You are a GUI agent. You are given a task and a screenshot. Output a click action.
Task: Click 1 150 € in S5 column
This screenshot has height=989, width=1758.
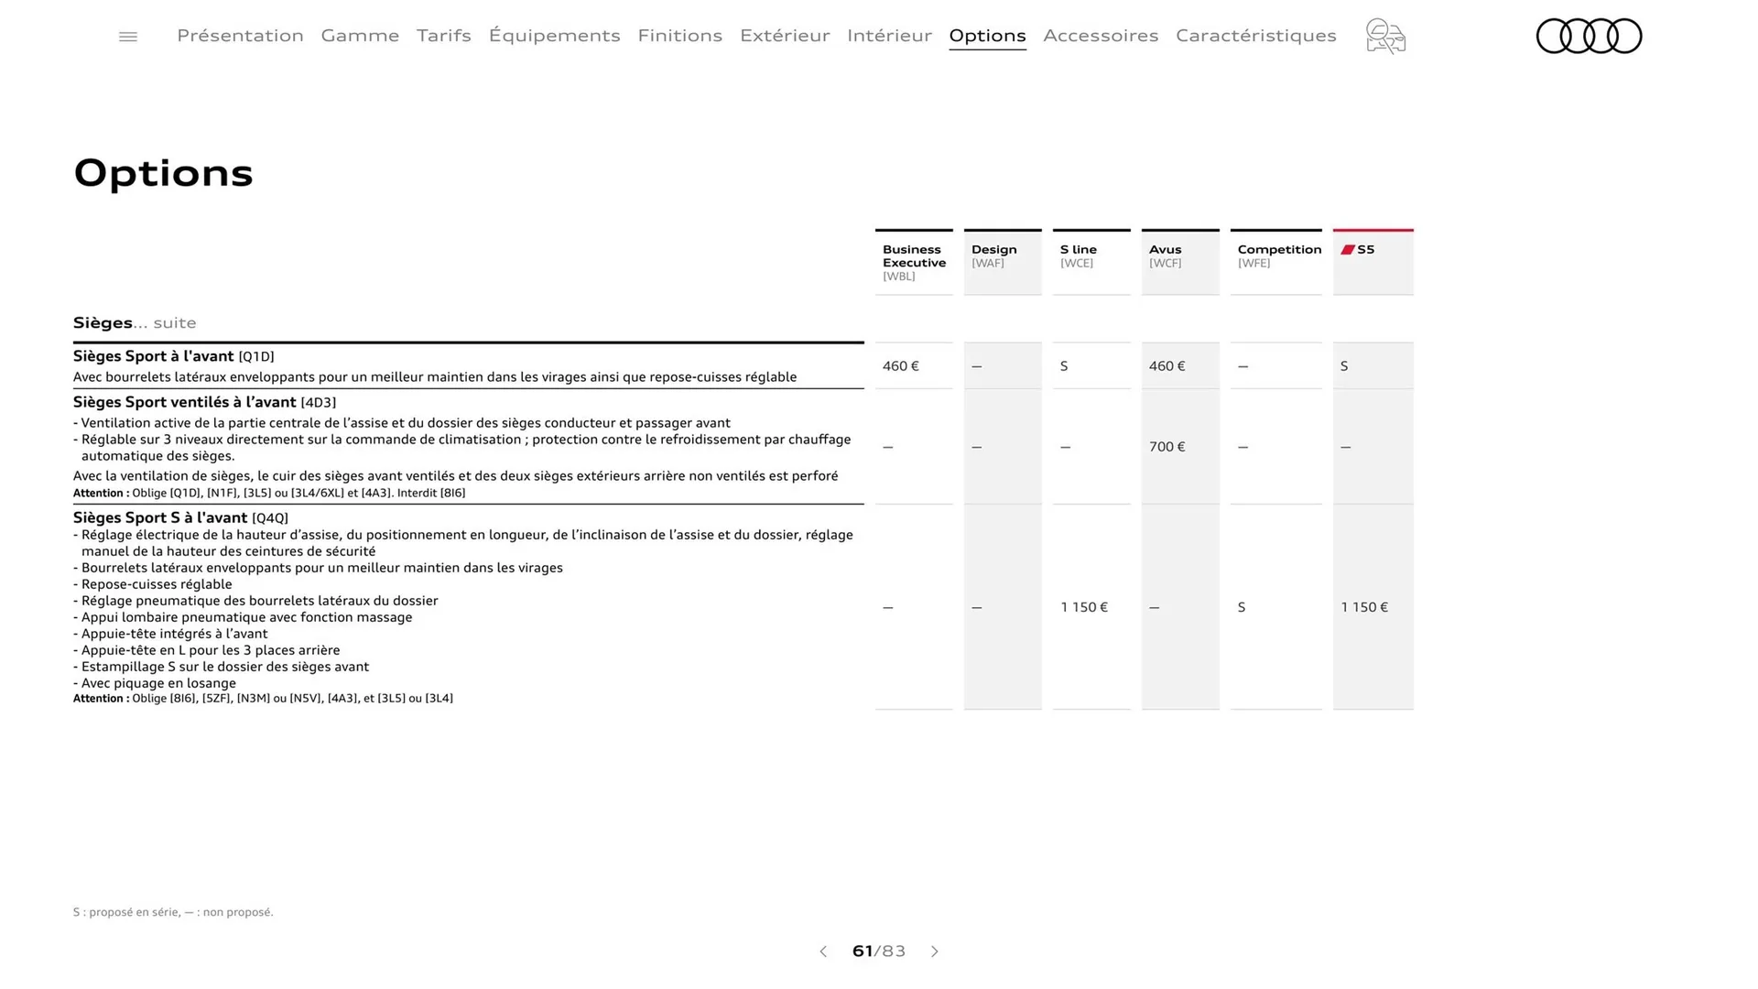coord(1364,607)
